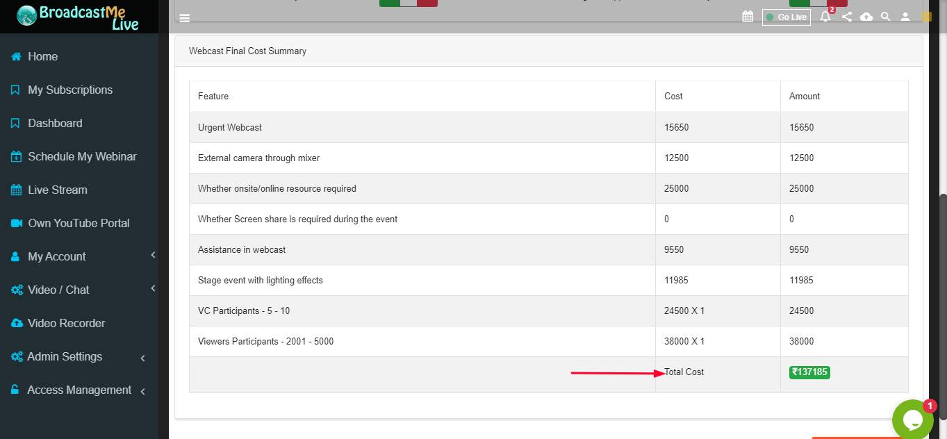This screenshot has width=947, height=439.
Task: Open the notifications bell icon
Action: pyautogui.click(x=825, y=17)
